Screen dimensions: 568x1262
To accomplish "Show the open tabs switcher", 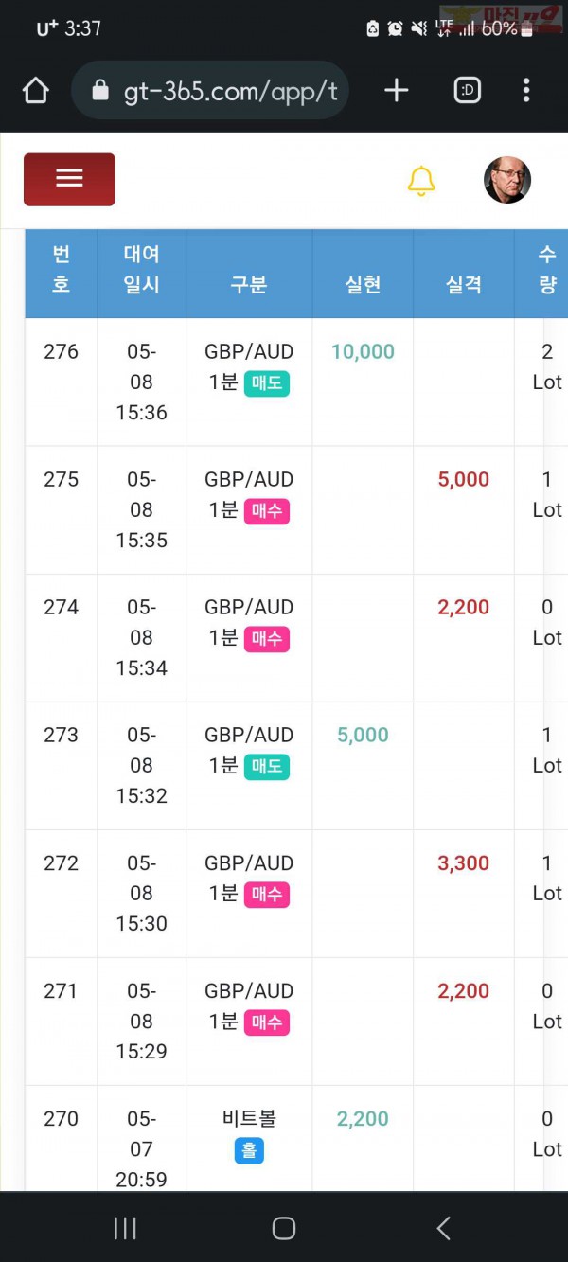I will coord(468,90).
